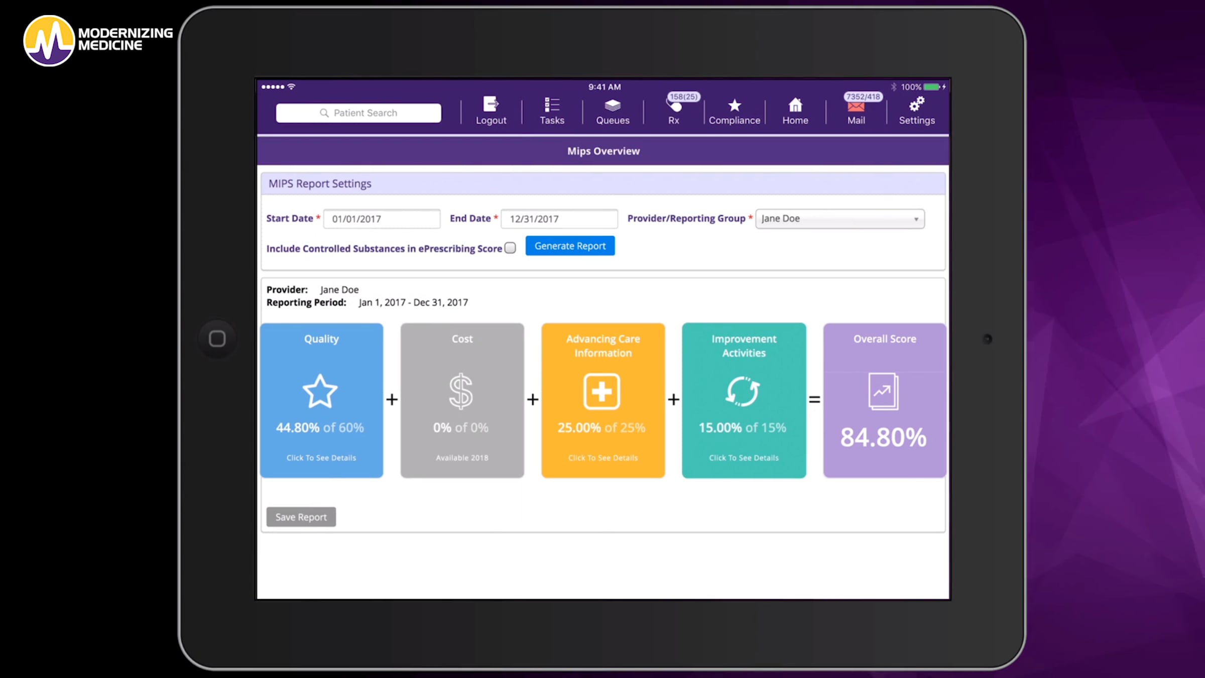Click the Overall Score card
Image resolution: width=1205 pixels, height=678 pixels.
884,400
